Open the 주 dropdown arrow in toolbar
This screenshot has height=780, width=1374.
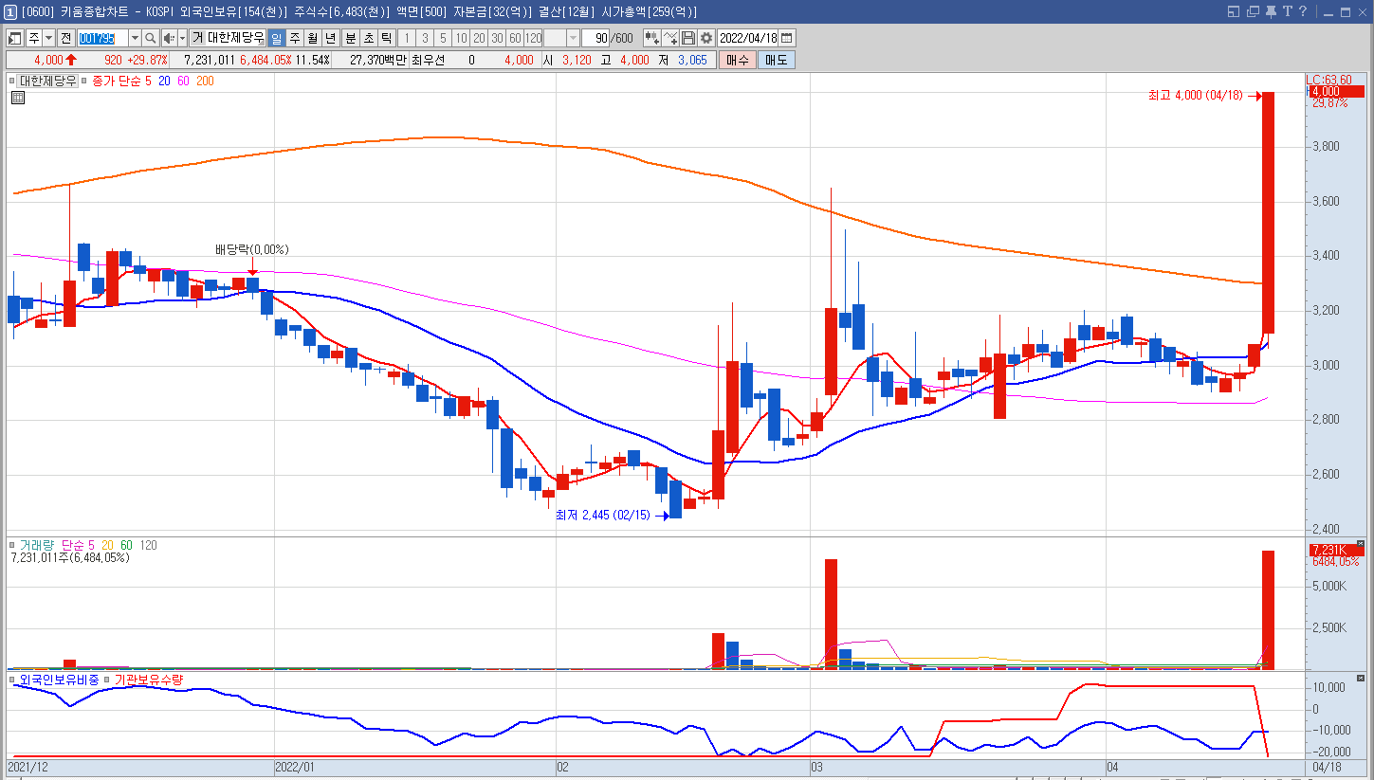tap(48, 38)
